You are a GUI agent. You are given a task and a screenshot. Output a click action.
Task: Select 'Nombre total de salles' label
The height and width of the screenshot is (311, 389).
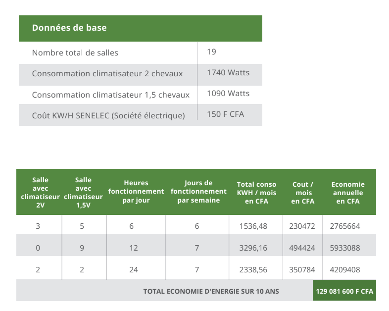(x=75, y=52)
